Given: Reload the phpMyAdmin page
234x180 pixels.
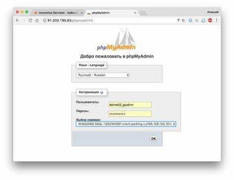Looking at the screenshot, I should pyautogui.click(x=31, y=20).
